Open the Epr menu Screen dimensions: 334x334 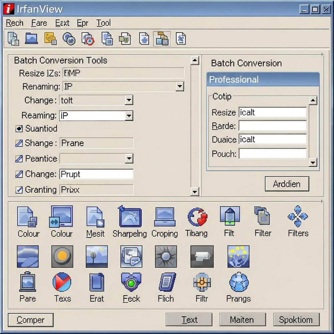click(x=83, y=23)
